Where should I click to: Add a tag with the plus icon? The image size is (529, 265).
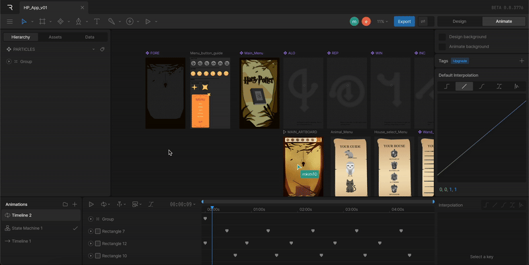pyautogui.click(x=522, y=61)
